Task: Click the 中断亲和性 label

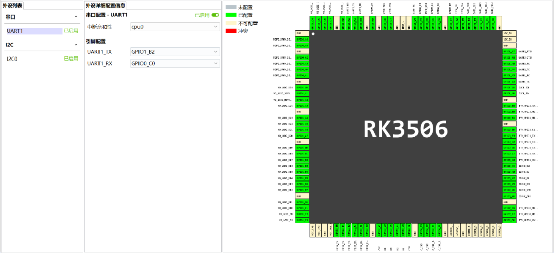Action: point(100,27)
